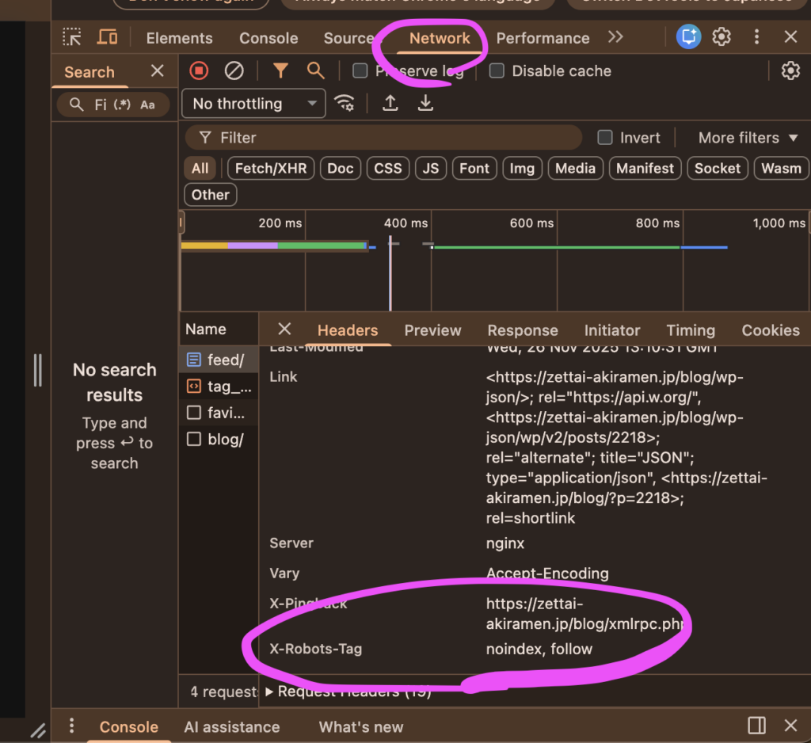Tick the Invert filter checkbox

[x=605, y=138]
